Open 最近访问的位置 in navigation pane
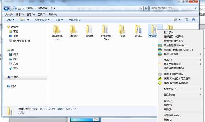205x122 pixels. [x=20, y=41]
